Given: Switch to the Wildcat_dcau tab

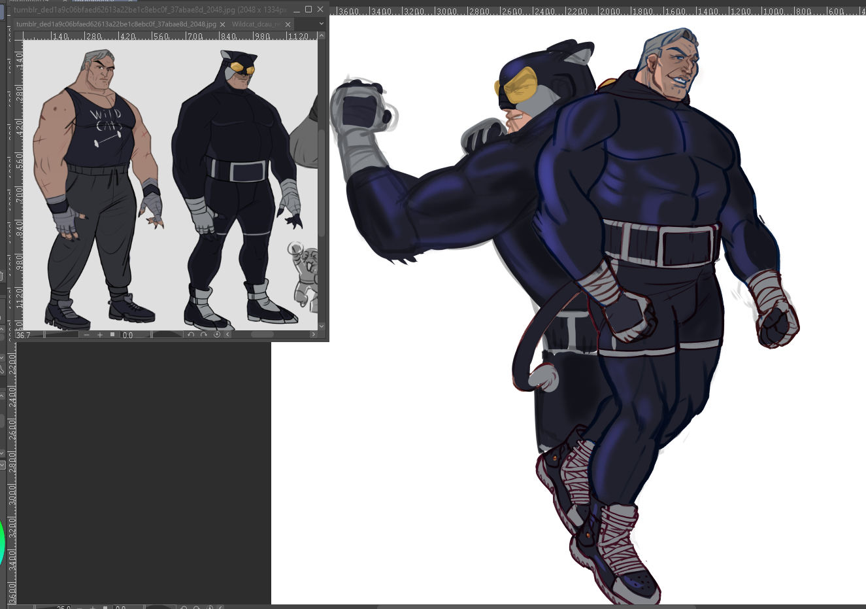Looking at the screenshot, I should click(256, 24).
